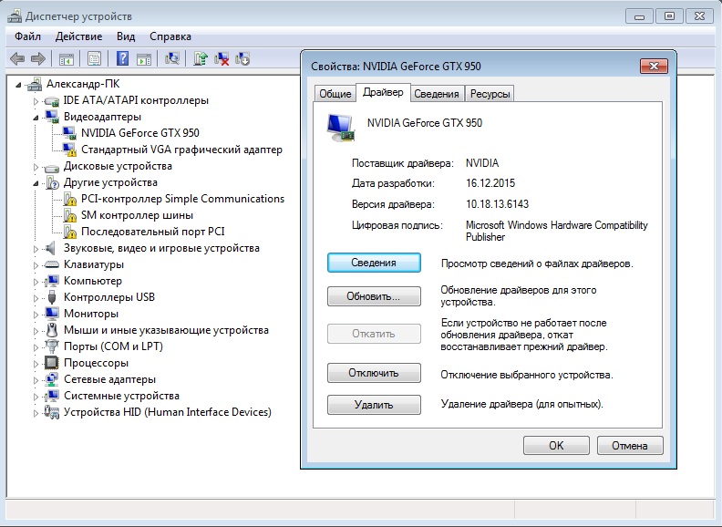Click the PCI-контроллер Simple Communications warning icon
Image resolution: width=722 pixels, height=527 pixels.
click(x=69, y=199)
